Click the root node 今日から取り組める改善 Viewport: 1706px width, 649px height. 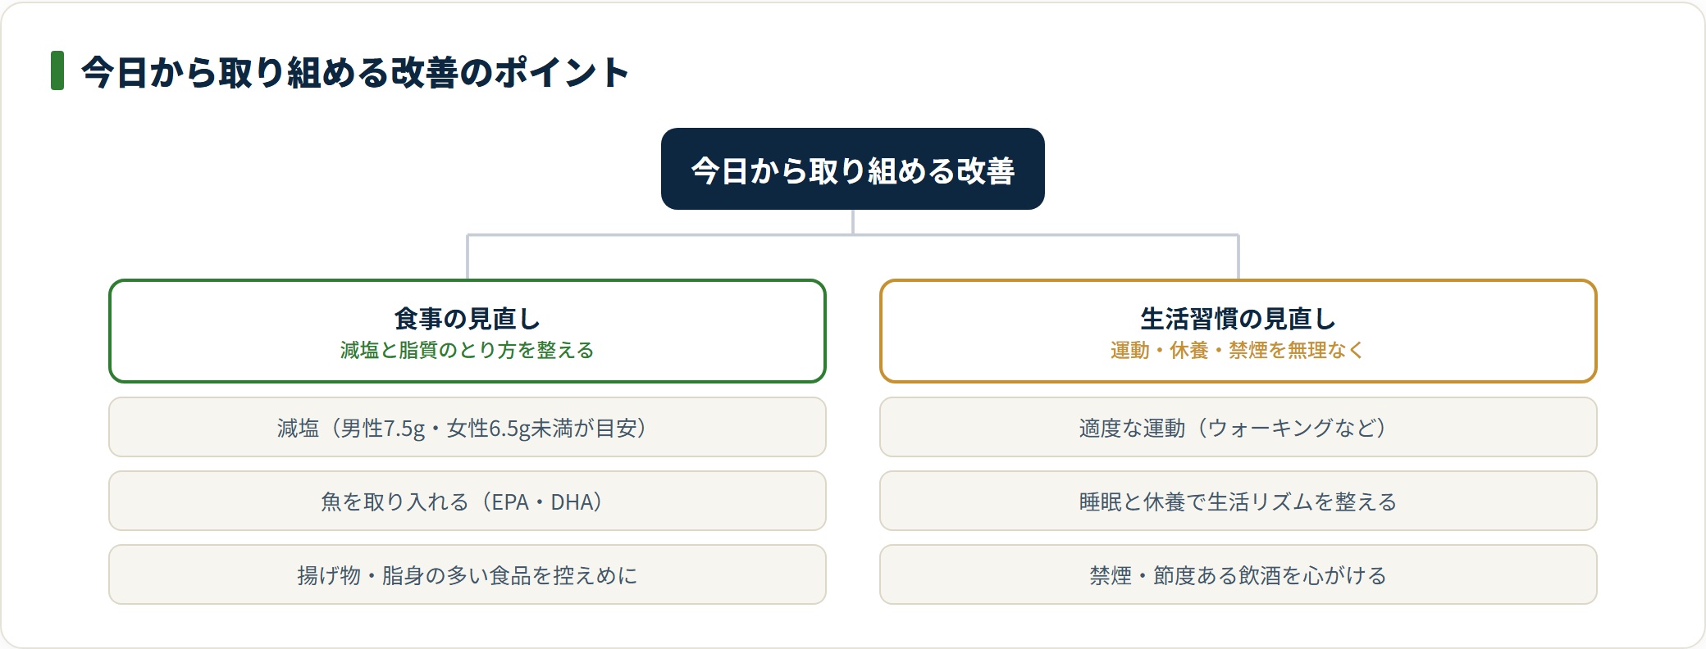(853, 169)
